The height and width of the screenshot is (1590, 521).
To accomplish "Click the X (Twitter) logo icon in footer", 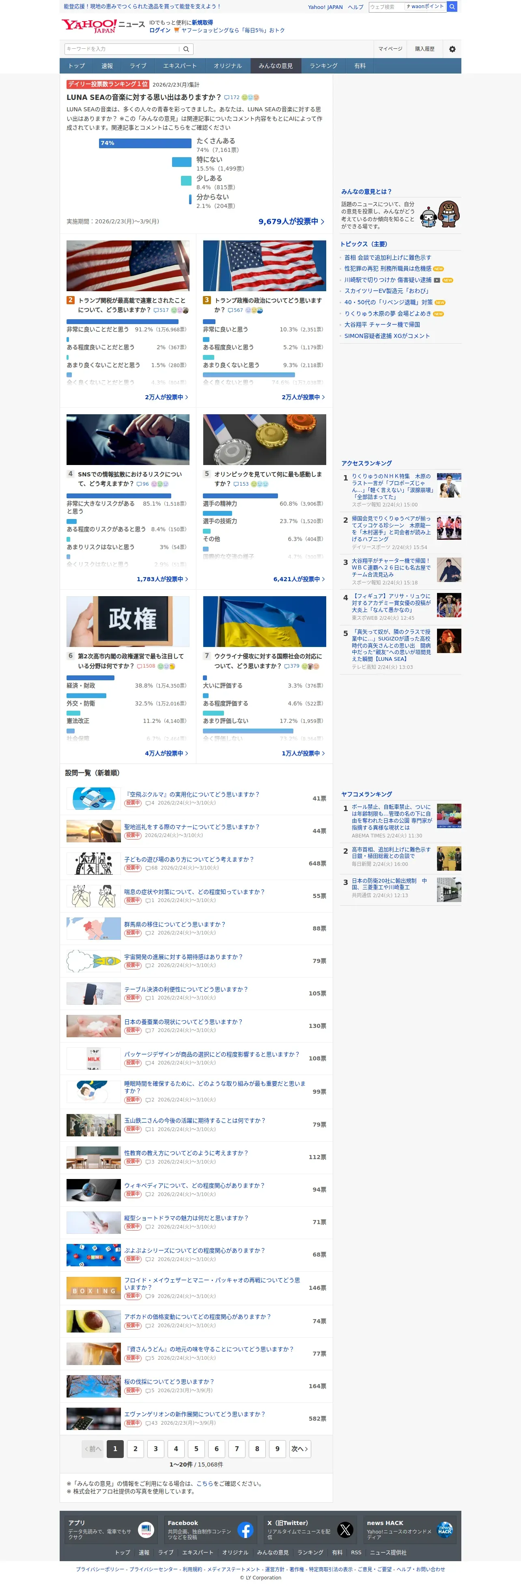I will pos(345,1530).
